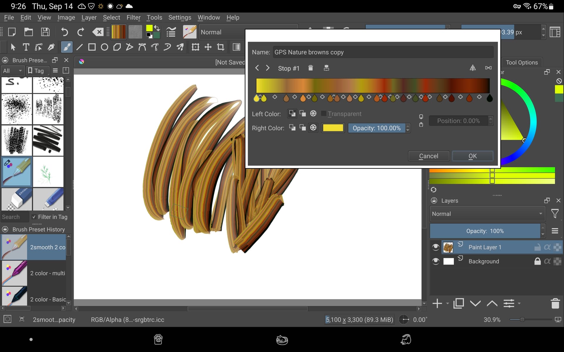The width and height of the screenshot is (564, 352).
Task: Click the yellow Right Color swatch
Action: 333,128
